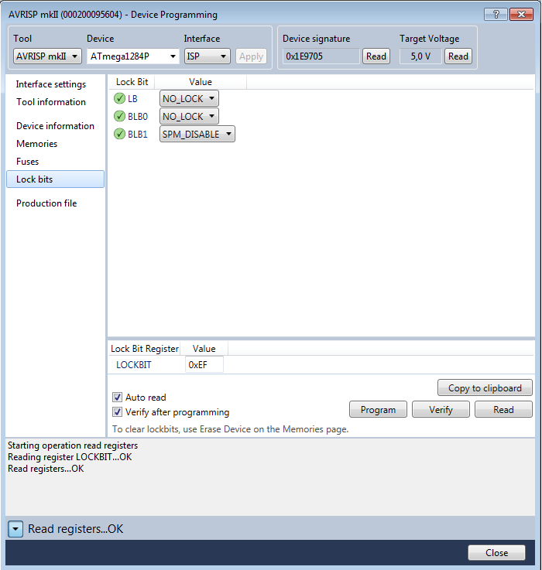
Task: Switch to the Fuses page
Action: tap(27, 162)
